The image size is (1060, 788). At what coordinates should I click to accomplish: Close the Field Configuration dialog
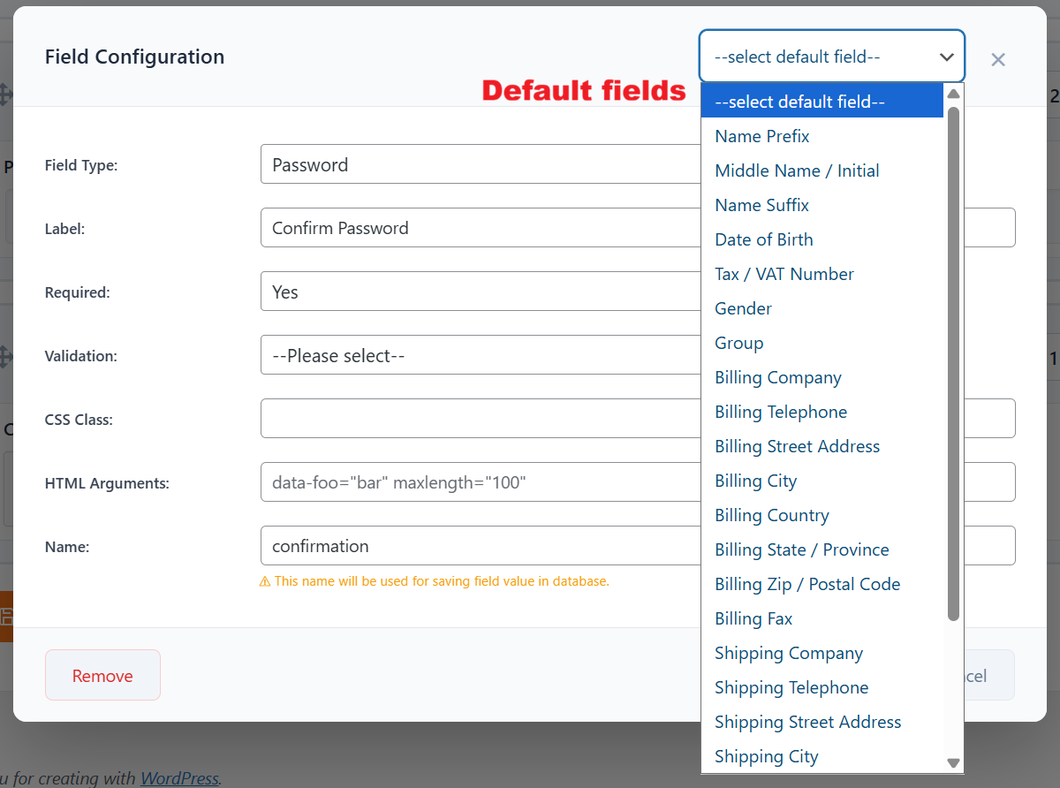click(997, 59)
